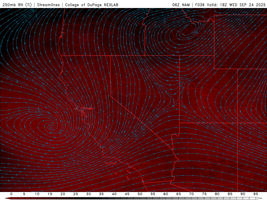267x200 pixels.
Task: Click the 'F036' forecast hour label
Action: pyautogui.click(x=200, y=5)
